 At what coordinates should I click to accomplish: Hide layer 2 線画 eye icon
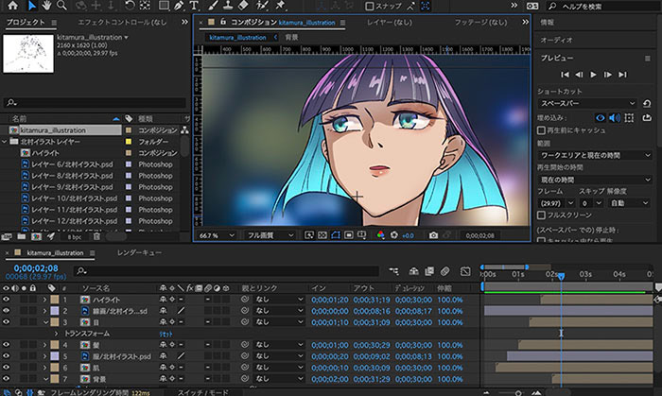6,310
